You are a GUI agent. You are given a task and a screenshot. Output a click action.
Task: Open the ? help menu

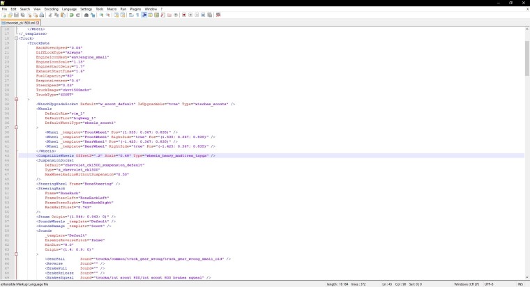[x=161, y=9]
